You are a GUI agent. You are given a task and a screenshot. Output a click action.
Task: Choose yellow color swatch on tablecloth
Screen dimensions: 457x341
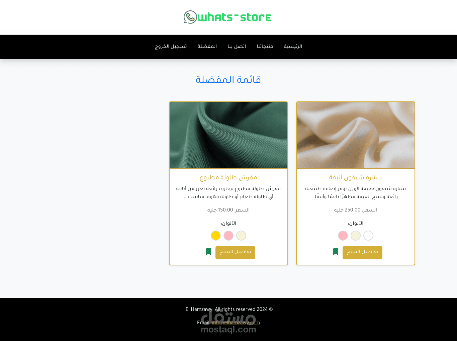point(216,236)
